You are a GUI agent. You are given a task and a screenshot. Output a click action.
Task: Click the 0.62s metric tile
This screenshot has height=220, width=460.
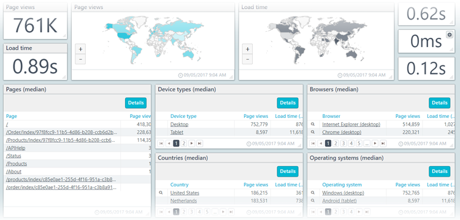[426, 14]
